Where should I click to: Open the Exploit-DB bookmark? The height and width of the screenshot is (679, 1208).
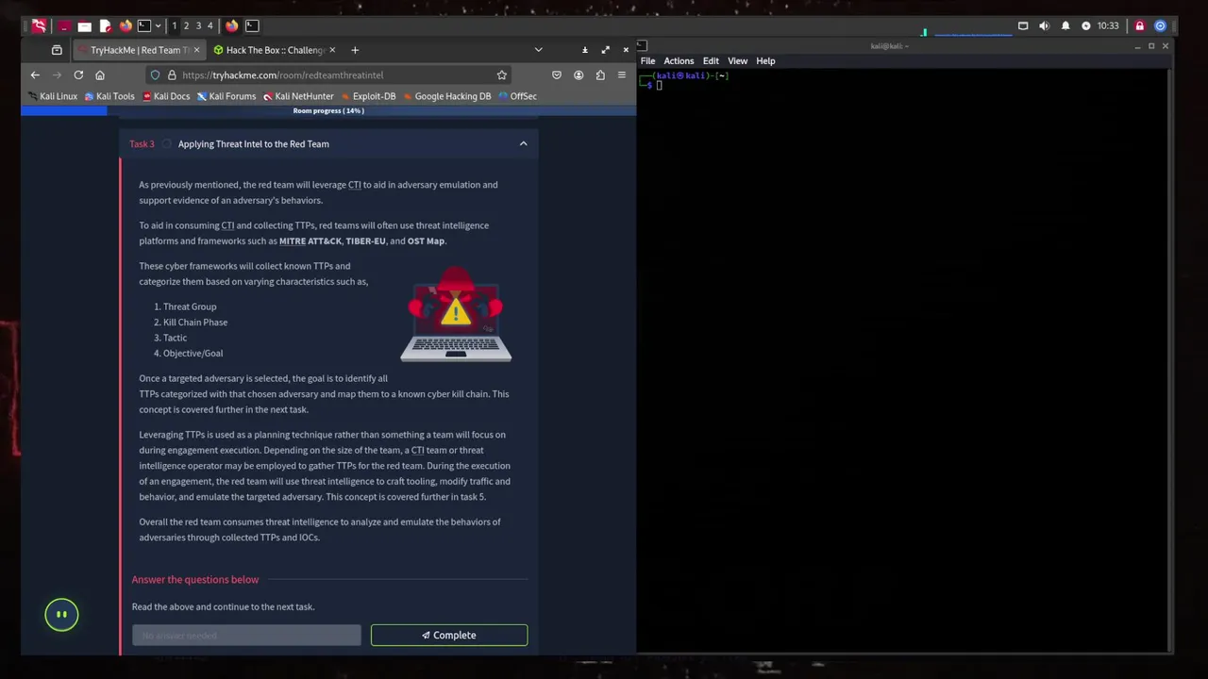coord(368,96)
